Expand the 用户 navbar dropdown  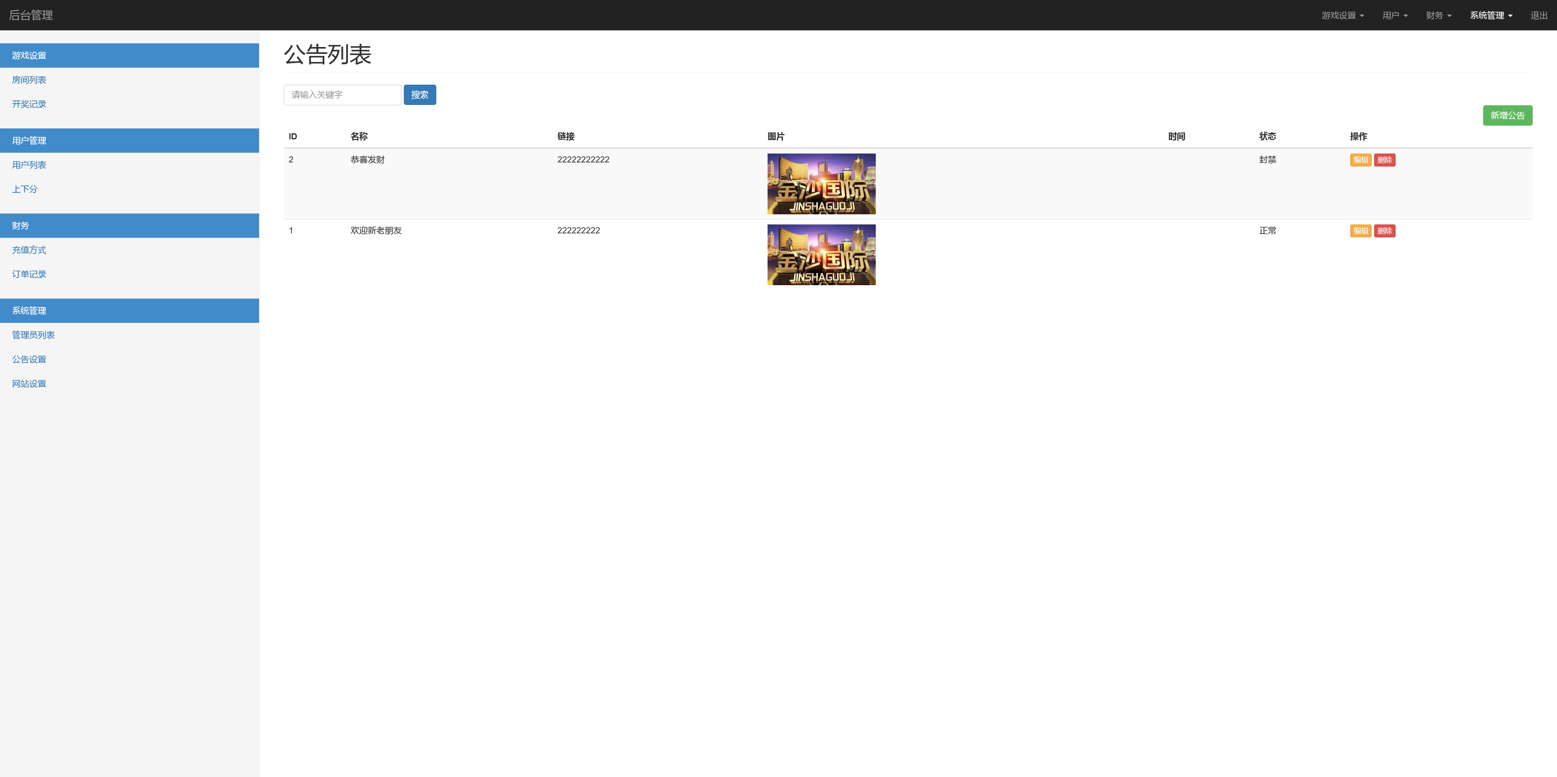click(x=1394, y=15)
